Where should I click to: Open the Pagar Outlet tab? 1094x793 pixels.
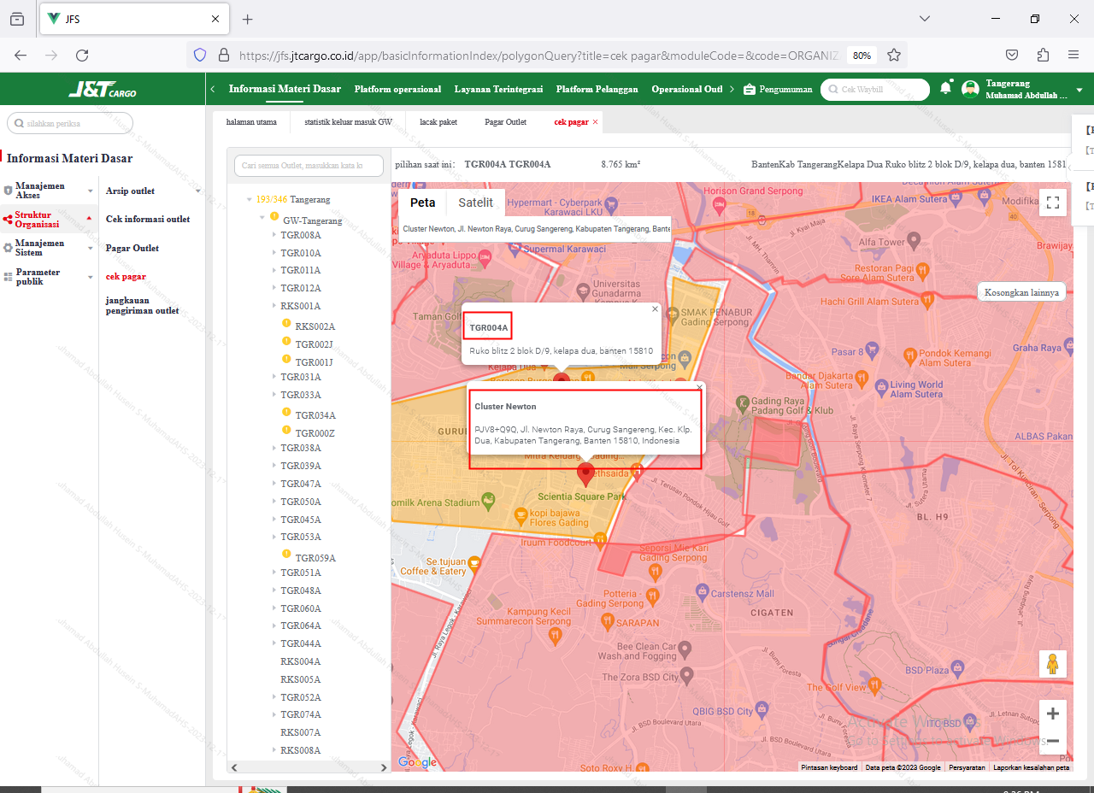click(505, 122)
